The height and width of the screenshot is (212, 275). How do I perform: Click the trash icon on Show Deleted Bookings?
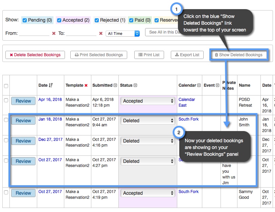point(216,55)
